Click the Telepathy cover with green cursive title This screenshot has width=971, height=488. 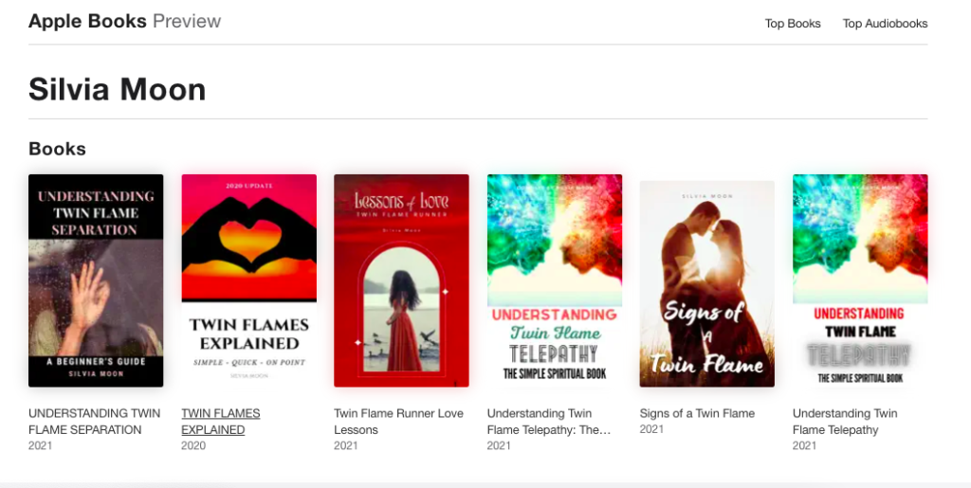554,280
